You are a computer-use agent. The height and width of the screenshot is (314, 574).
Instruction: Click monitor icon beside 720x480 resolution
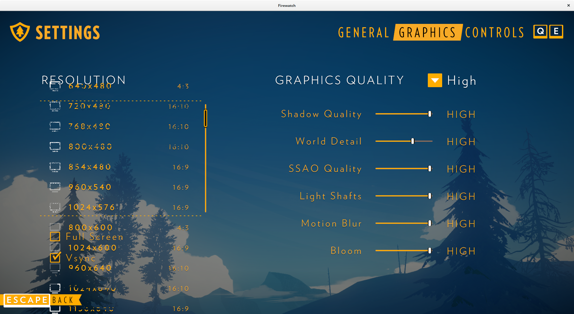click(x=55, y=106)
